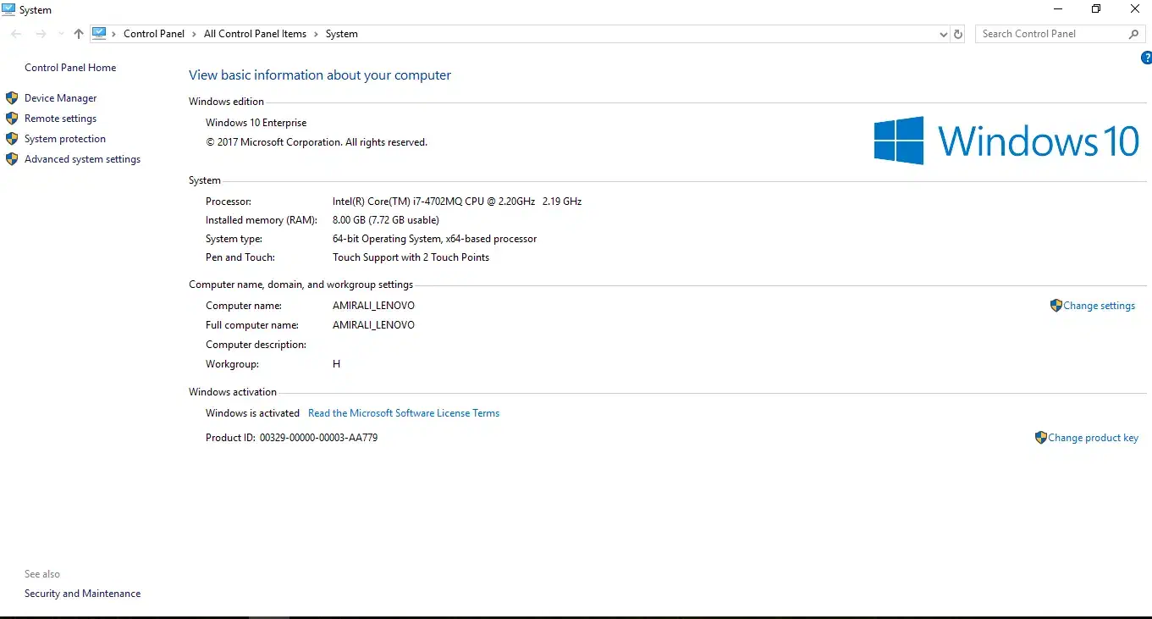Click the computer icon in the address bar
1152x619 pixels.
click(x=99, y=34)
